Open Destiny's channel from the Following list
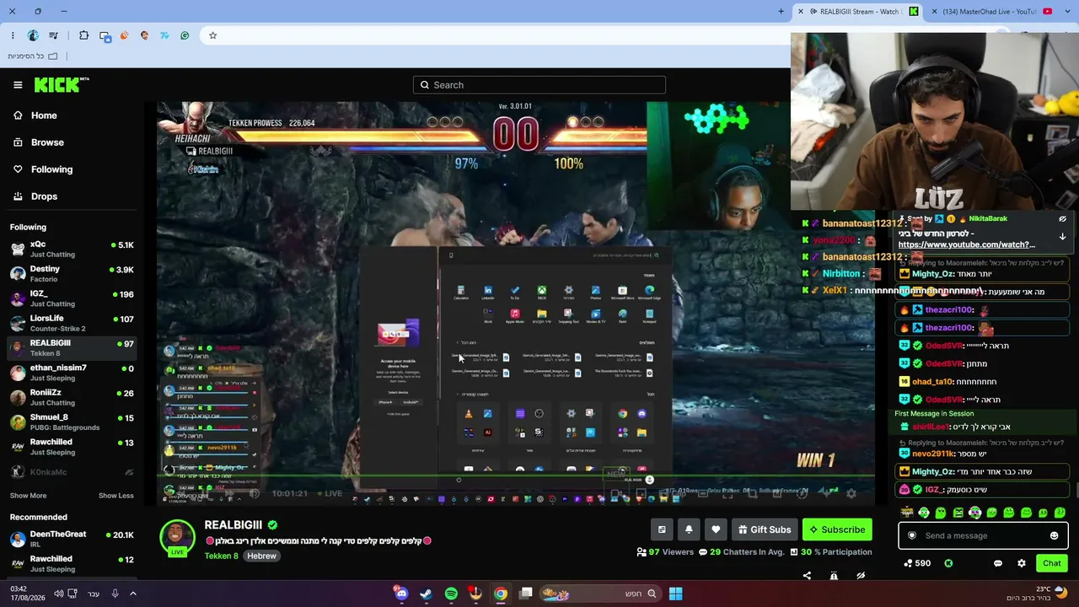The image size is (1079, 607). pyautogui.click(x=71, y=273)
